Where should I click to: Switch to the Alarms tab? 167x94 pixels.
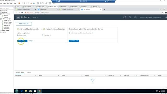coord(29,72)
